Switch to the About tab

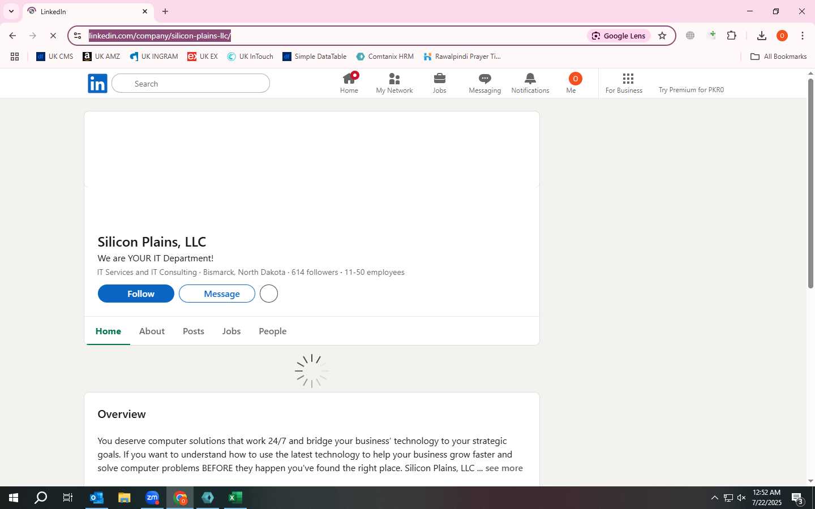(152, 331)
